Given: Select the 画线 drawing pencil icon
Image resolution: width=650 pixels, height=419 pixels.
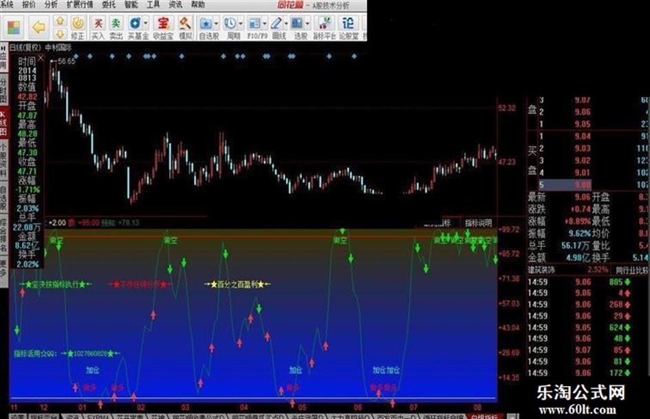Looking at the screenshot, I should tap(276, 23).
